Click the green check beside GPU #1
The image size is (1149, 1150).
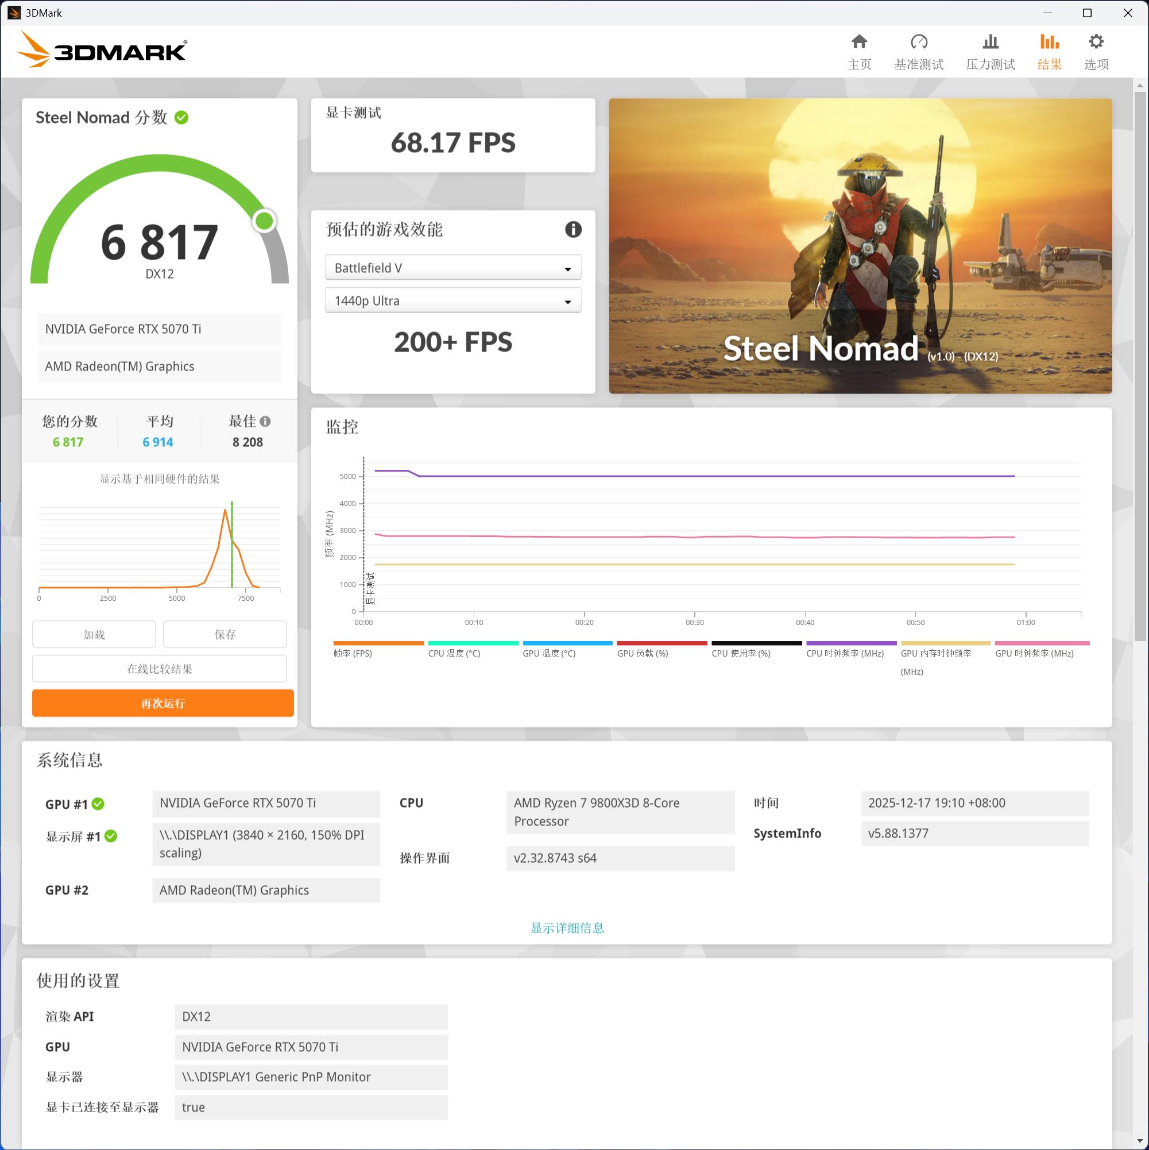[x=98, y=804]
